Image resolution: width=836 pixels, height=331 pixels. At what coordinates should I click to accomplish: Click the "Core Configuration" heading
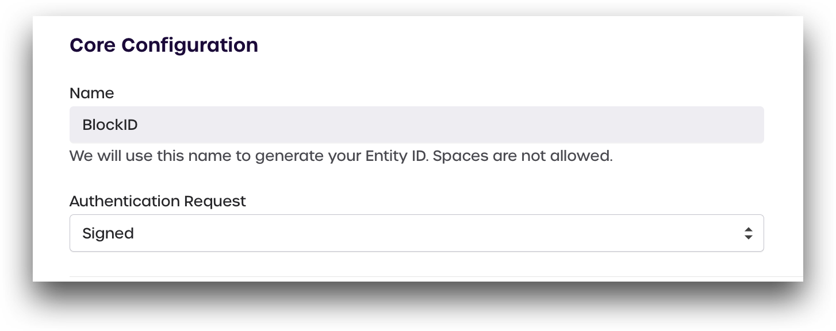(x=163, y=45)
